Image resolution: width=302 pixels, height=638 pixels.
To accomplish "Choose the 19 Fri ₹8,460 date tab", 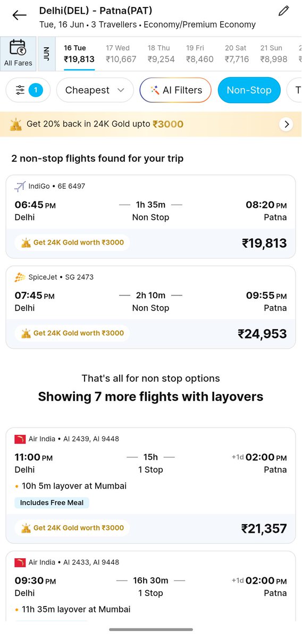I will 200,54.
